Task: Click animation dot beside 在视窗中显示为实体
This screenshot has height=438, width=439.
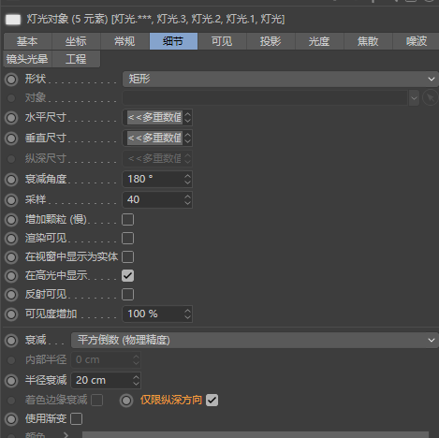Action: click(x=11, y=257)
